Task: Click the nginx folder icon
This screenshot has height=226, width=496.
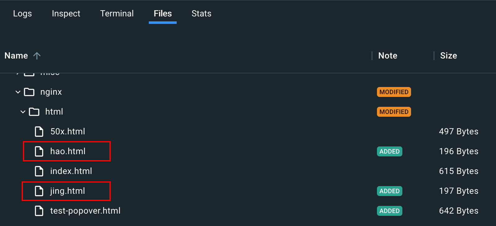Action: click(29, 92)
